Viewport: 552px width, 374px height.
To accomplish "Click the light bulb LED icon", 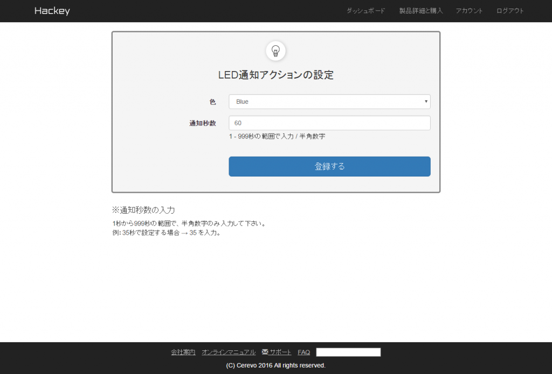I will [x=275, y=51].
